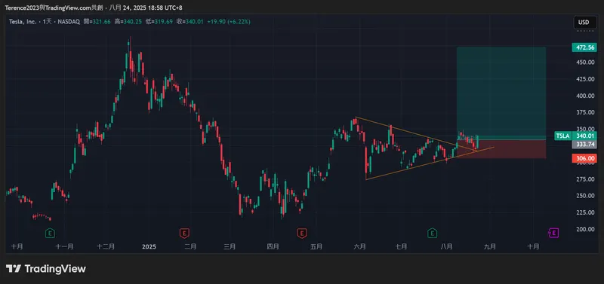The height and width of the screenshot is (284, 604).
Task: Click the 十一月 time axis label
Action: 64,246
